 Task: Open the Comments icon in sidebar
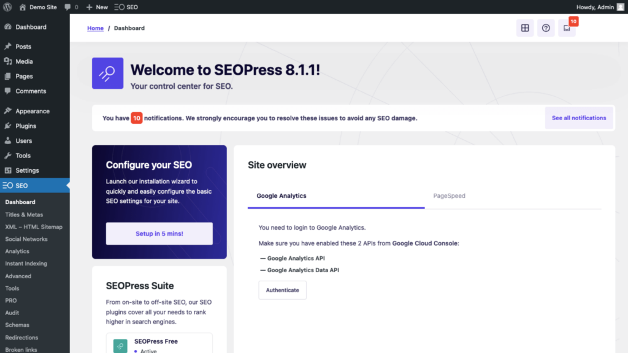tap(8, 91)
